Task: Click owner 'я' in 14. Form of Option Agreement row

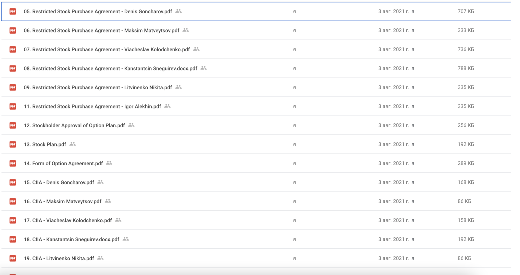Action: (x=294, y=164)
